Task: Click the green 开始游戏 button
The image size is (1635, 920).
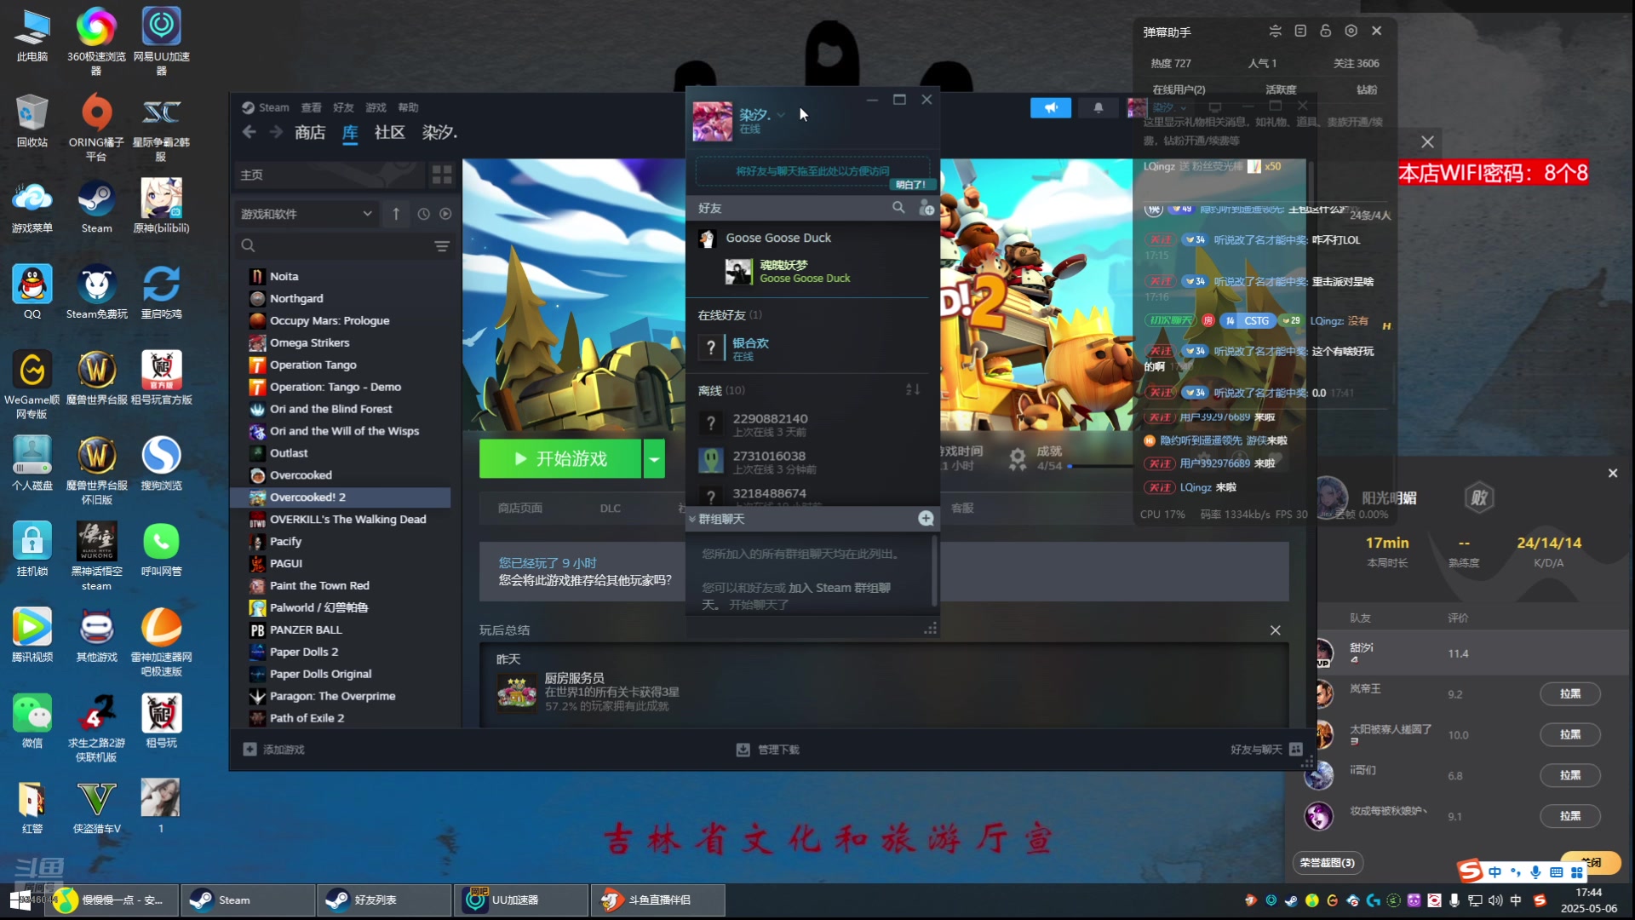Action: 560,459
